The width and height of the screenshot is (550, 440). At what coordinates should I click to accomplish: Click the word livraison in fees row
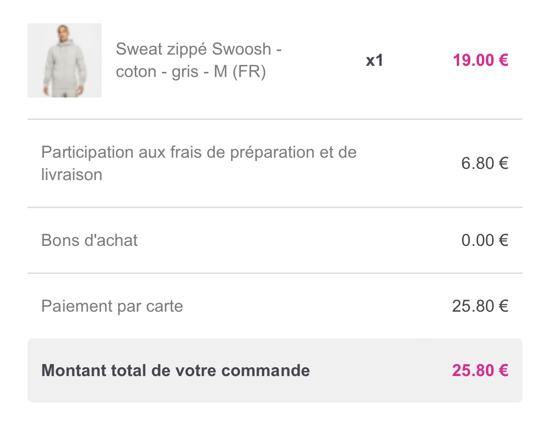pyautogui.click(x=72, y=175)
